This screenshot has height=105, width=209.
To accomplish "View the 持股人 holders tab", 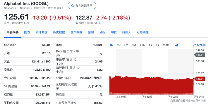I will tap(127, 32).
